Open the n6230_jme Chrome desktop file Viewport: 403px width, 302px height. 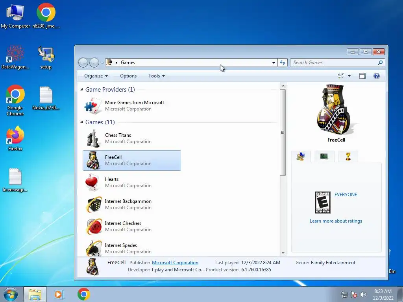click(46, 16)
